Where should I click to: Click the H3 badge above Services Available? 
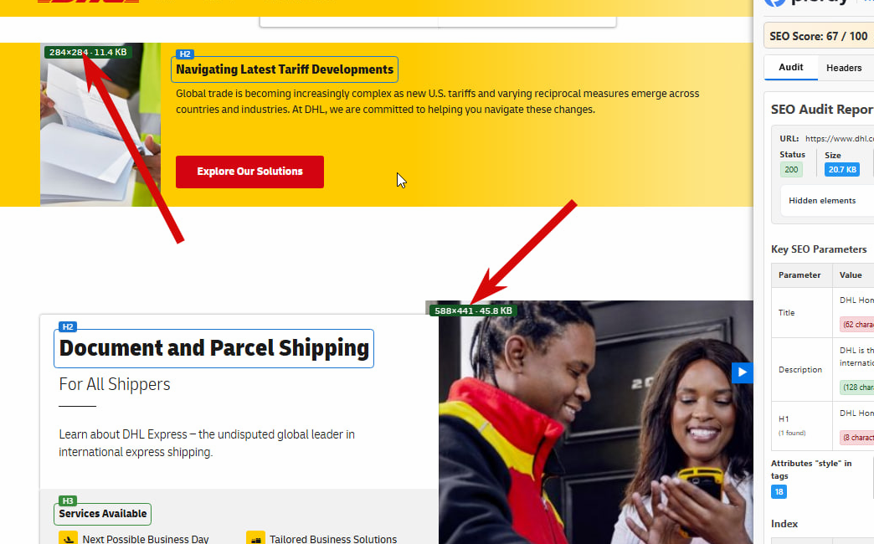click(x=68, y=500)
